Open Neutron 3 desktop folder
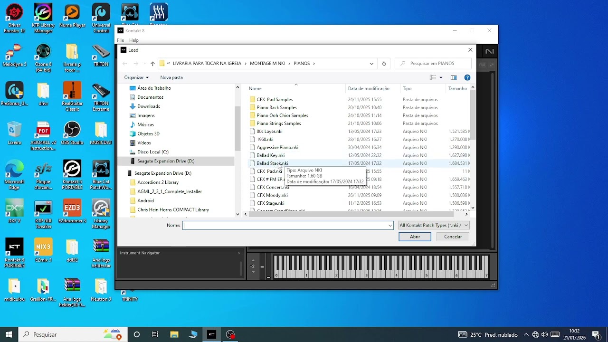Image resolution: width=608 pixels, height=342 pixels. [x=101, y=290]
